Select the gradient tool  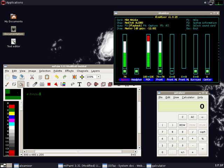pyautogui.click(x=63, y=84)
